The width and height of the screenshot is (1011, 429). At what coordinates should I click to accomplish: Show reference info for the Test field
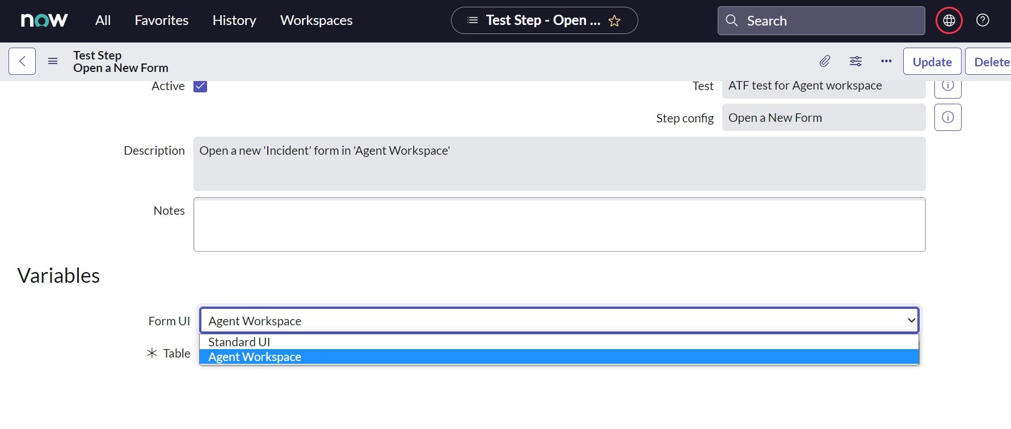947,86
